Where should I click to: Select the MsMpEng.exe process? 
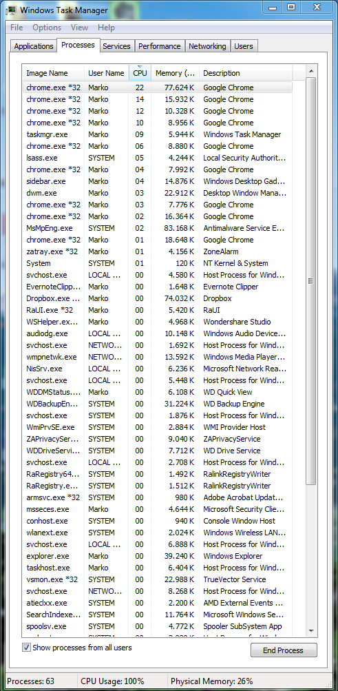pyautogui.click(x=157, y=228)
